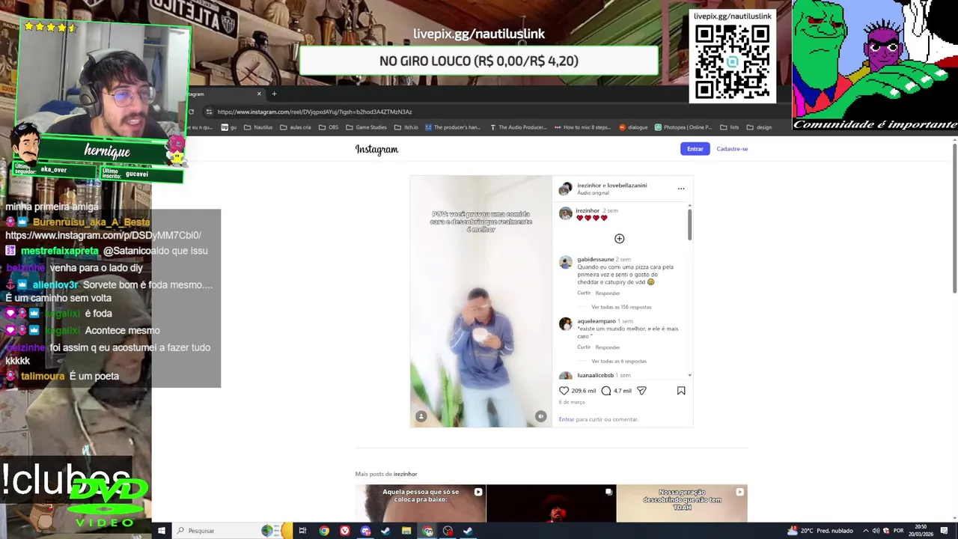
Task: Click Responder under gabidessaune's comment
Action: pos(608,293)
